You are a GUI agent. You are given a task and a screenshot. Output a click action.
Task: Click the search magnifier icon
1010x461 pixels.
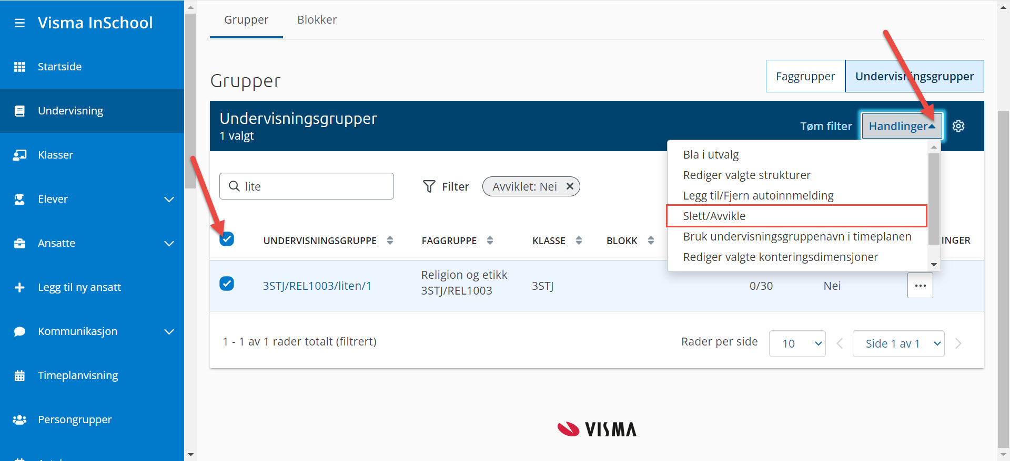pyautogui.click(x=234, y=186)
